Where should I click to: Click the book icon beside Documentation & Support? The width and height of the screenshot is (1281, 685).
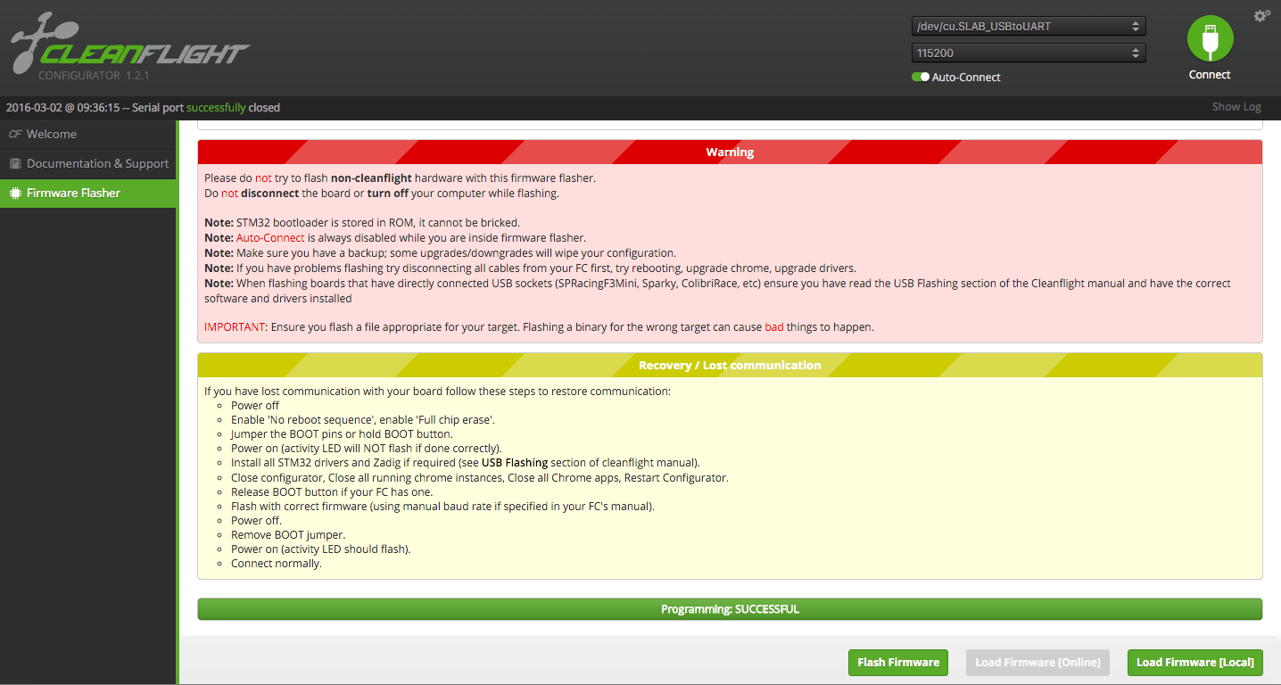click(x=14, y=163)
